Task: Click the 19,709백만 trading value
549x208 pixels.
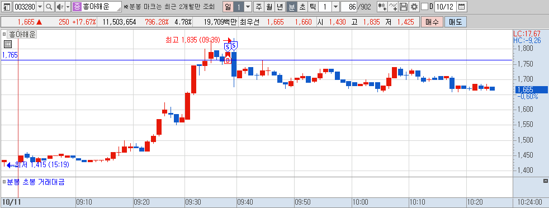Action: tap(220, 22)
